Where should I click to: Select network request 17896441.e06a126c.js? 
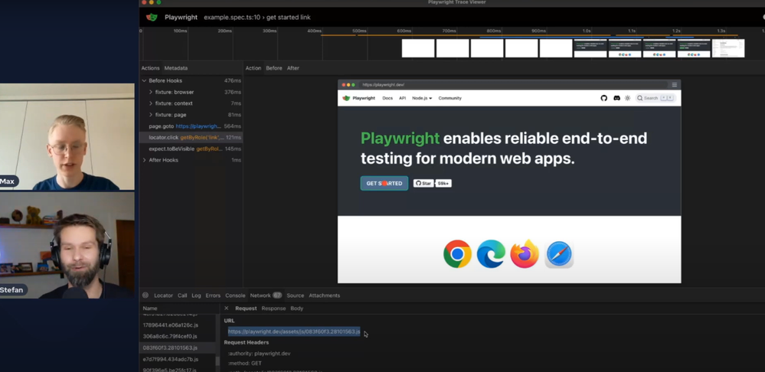178,325
